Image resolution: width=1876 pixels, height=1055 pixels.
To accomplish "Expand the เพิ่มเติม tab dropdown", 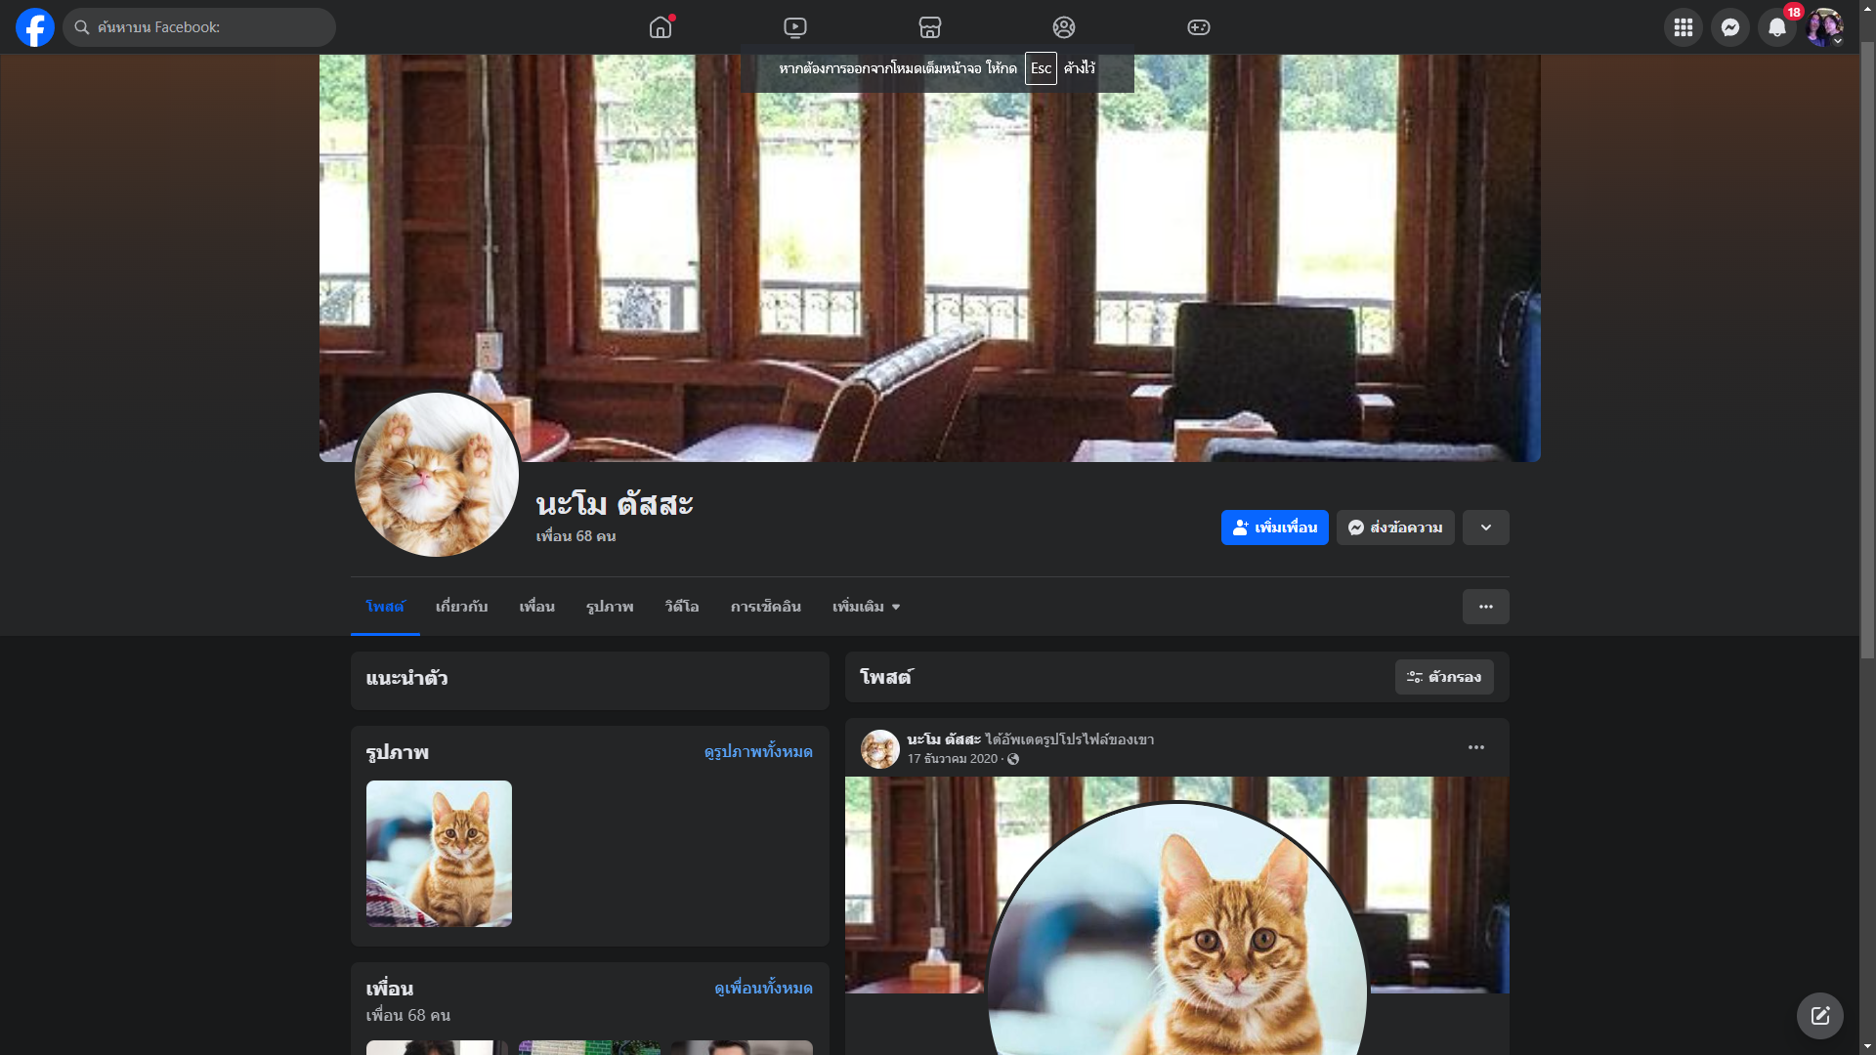I will (866, 607).
